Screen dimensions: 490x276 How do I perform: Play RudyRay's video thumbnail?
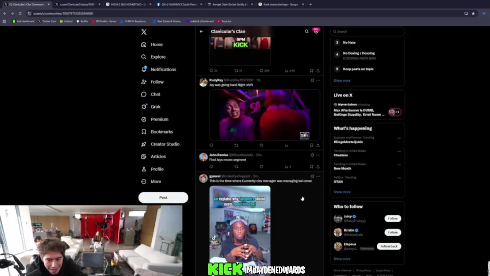tap(265, 115)
